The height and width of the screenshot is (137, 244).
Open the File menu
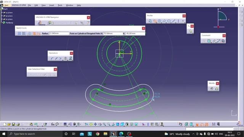pos(29,5)
